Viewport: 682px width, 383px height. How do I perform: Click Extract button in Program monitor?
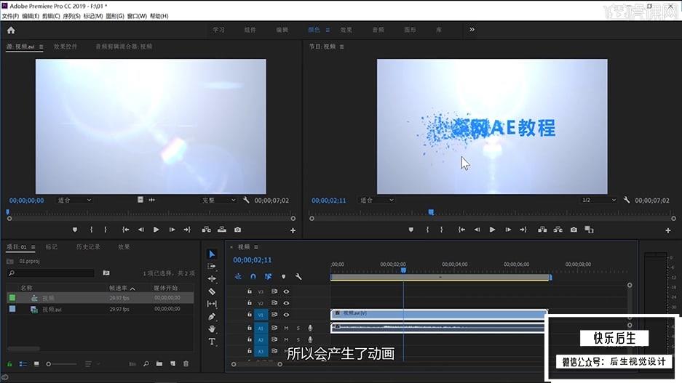[558, 230]
